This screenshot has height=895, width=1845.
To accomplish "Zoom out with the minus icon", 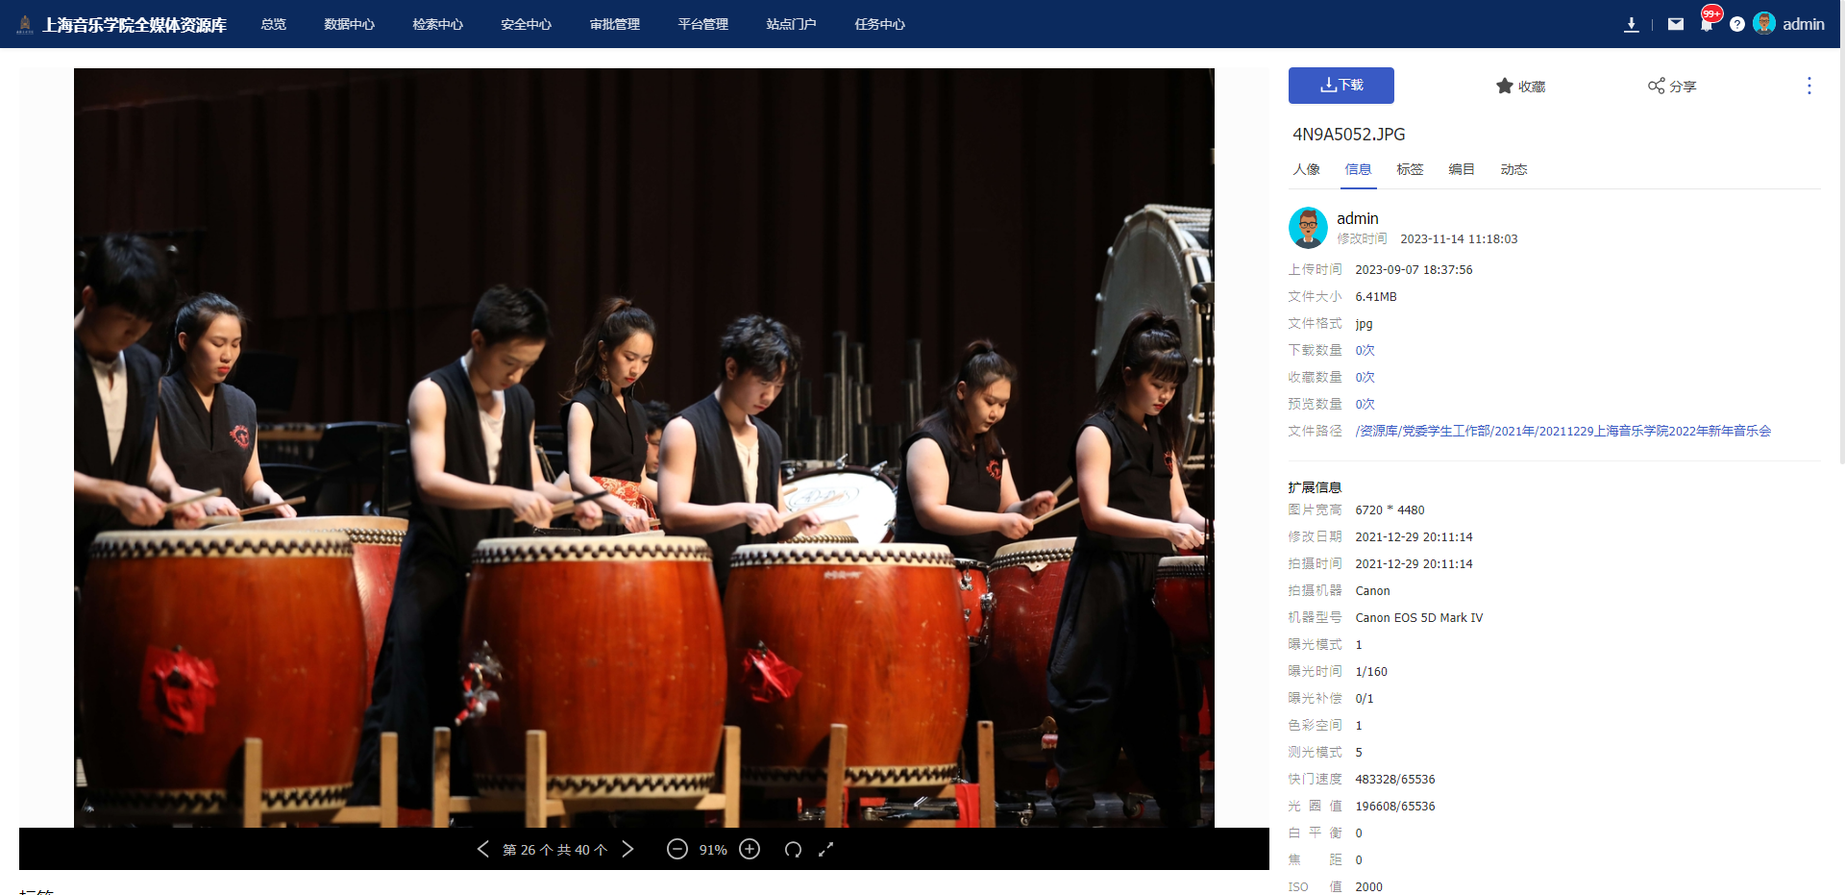I will [x=676, y=849].
